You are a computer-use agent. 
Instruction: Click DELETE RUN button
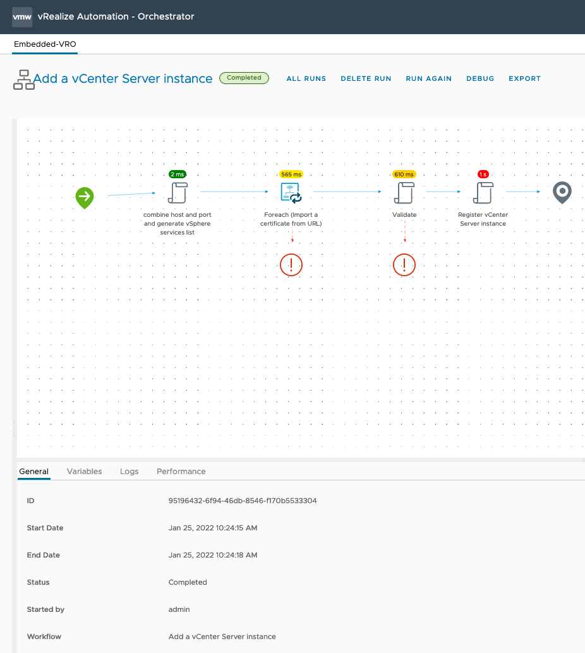(x=366, y=79)
